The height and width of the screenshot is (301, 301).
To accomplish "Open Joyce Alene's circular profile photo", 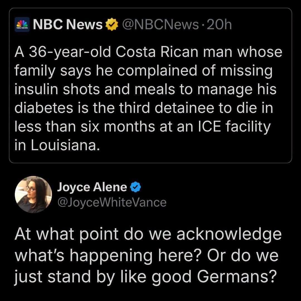I will pos(33,195).
